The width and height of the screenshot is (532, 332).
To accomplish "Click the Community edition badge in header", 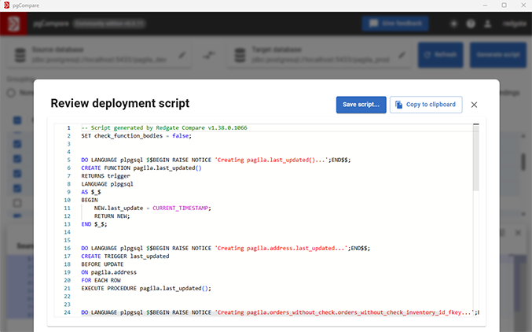I will (109, 24).
